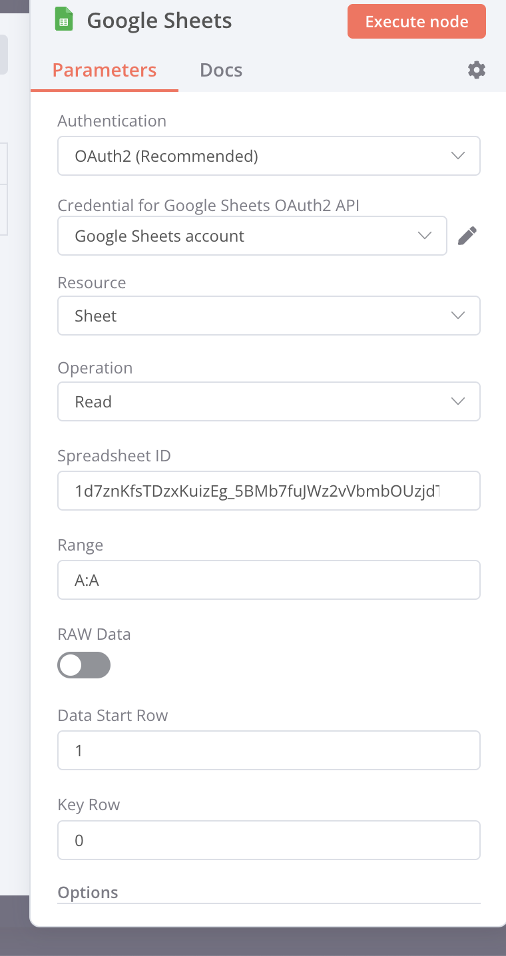This screenshot has width=506, height=956.
Task: Click the Operation dropdown chevron arrow
Action: pyautogui.click(x=458, y=401)
